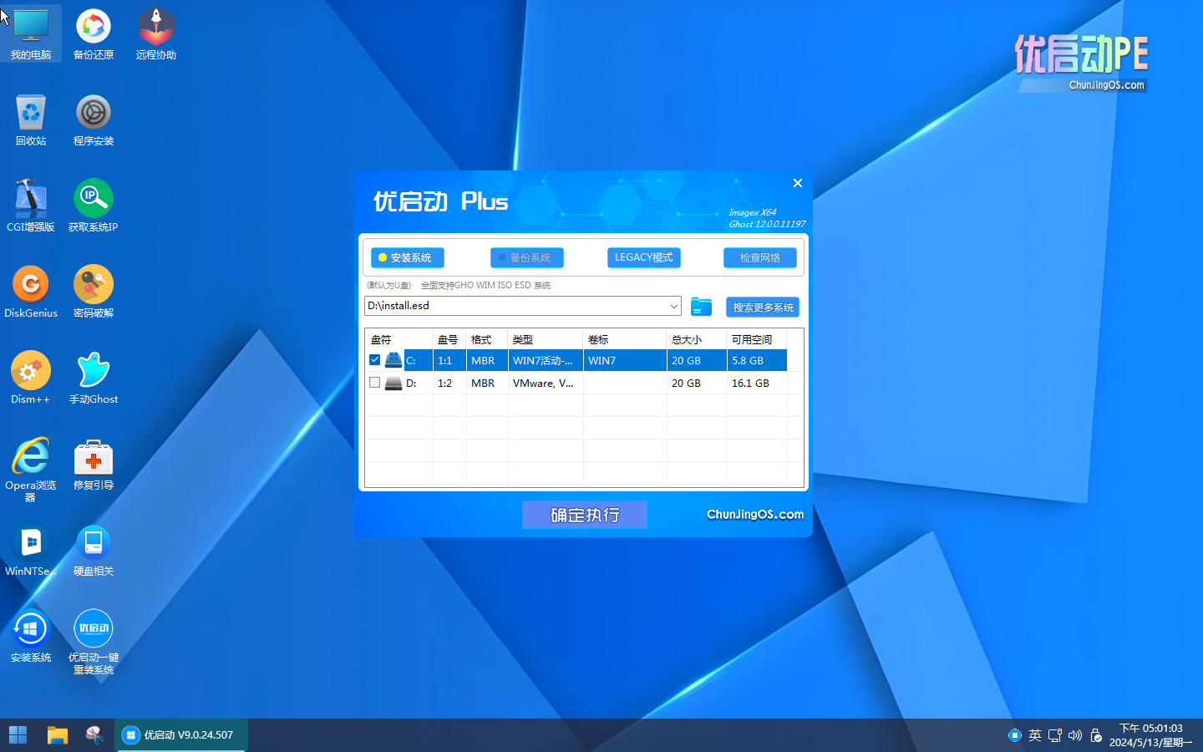Click the 1:1 disk number cell

[449, 360]
